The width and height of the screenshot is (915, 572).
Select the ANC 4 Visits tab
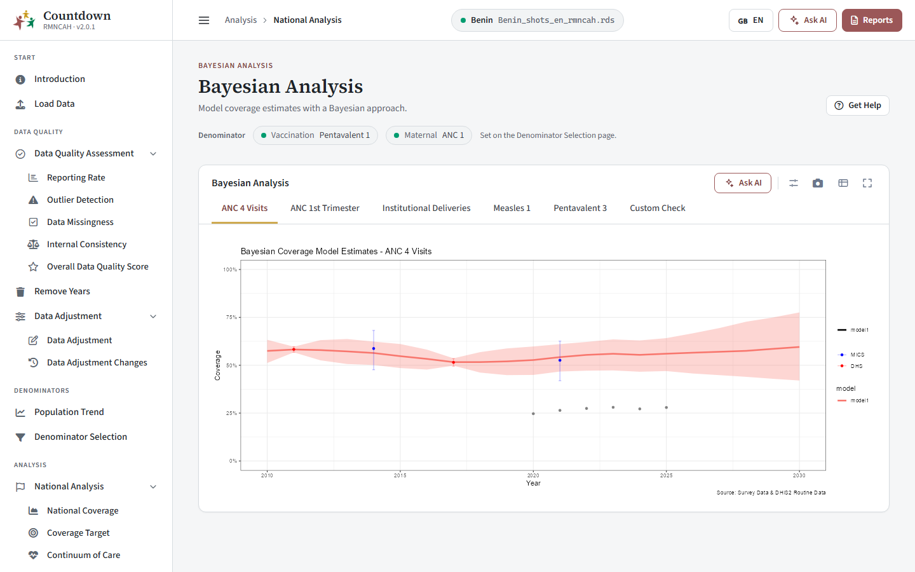pyautogui.click(x=245, y=208)
